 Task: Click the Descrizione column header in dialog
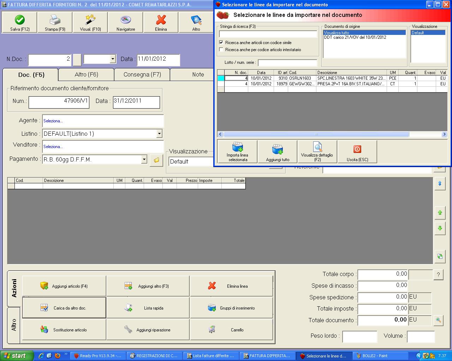351,73
